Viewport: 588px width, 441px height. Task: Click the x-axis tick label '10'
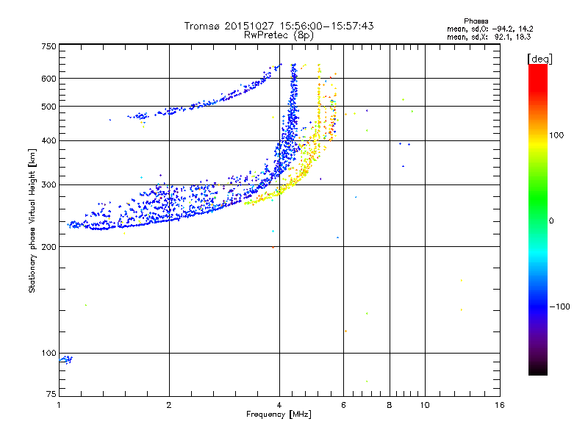[x=425, y=405]
